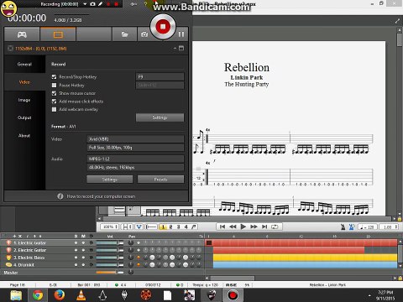Image resolution: width=403 pixels, height=302 pixels.
Task: Jump to the last bar
Action: point(264,226)
